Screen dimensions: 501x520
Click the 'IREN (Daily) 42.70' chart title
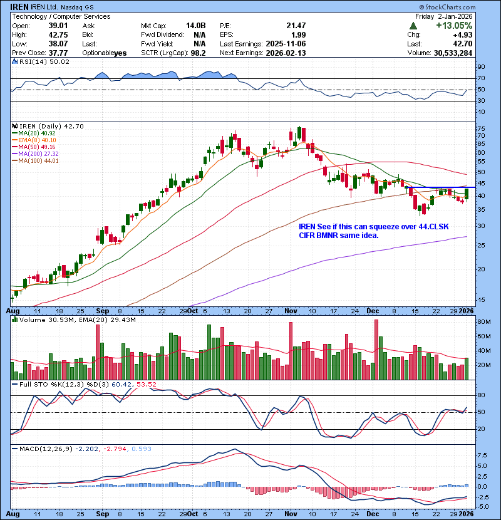point(51,127)
